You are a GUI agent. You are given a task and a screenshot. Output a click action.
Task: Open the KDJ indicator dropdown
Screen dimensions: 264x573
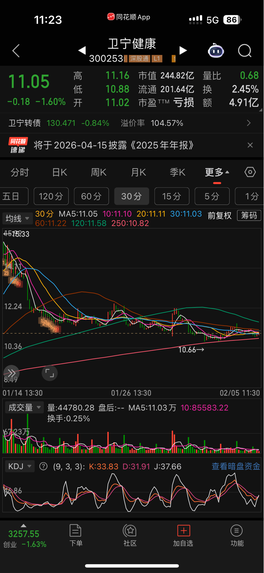coord(20,466)
